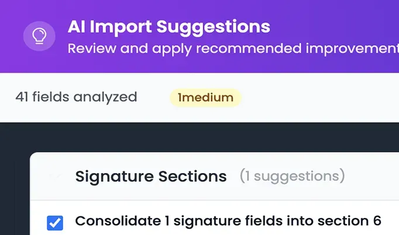Uncheck the Consolidate signature fields checkbox

[55, 223]
